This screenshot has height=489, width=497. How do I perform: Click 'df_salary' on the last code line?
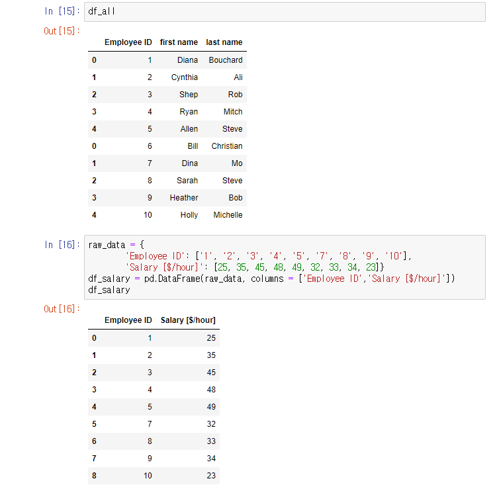[x=109, y=290]
